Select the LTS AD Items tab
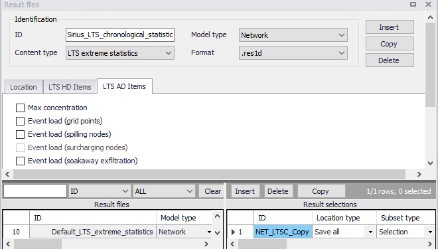The height and width of the screenshot is (249, 438). pyautogui.click(x=125, y=86)
